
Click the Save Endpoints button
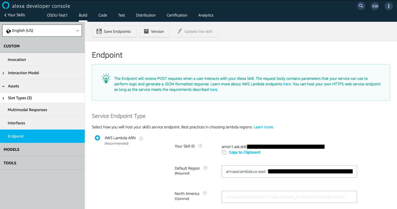[x=114, y=31]
